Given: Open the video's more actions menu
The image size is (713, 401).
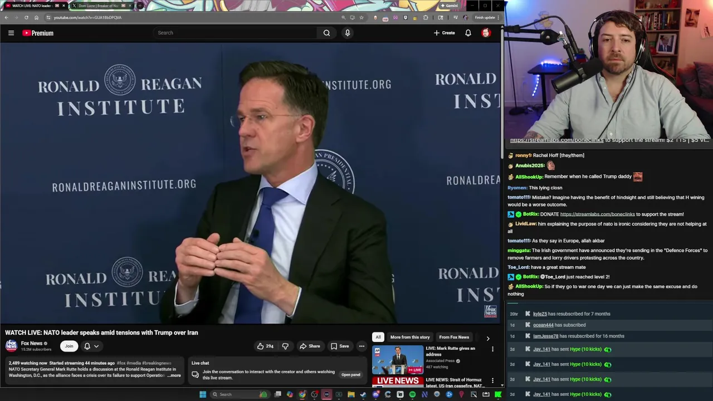Looking at the screenshot, I should (362, 346).
